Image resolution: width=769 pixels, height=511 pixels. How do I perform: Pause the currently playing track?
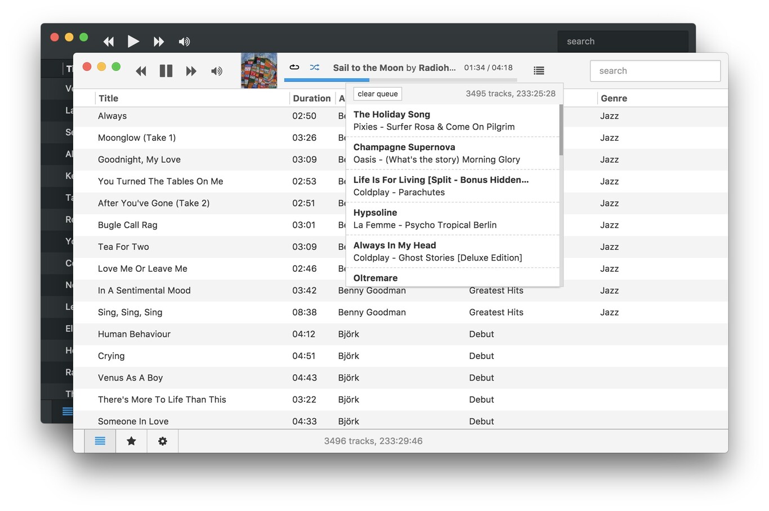(166, 70)
